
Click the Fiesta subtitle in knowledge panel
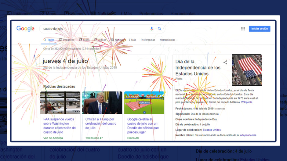click(x=179, y=79)
